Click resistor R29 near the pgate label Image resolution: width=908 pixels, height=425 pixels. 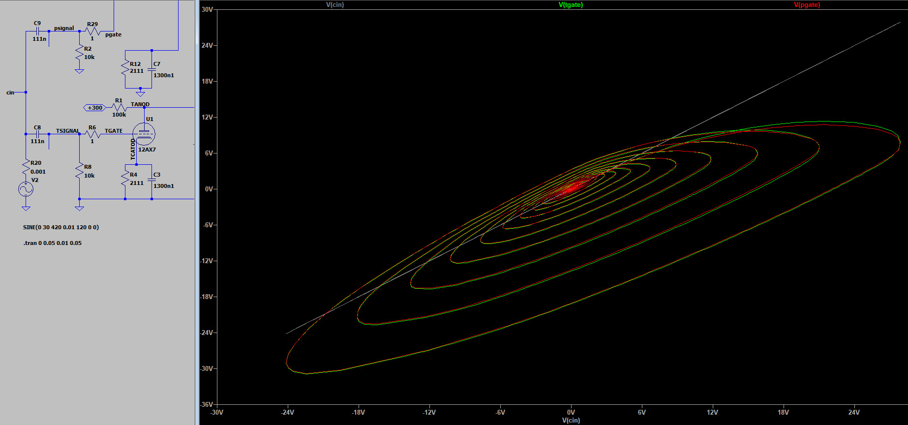click(92, 31)
